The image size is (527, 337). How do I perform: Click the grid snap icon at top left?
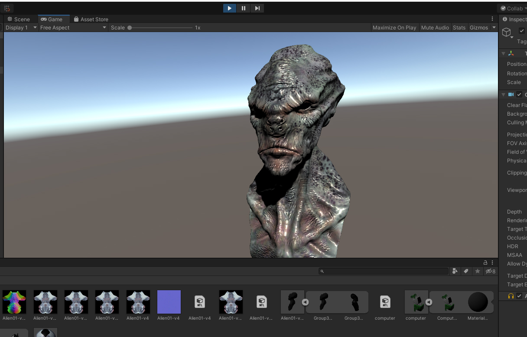pos(7,8)
